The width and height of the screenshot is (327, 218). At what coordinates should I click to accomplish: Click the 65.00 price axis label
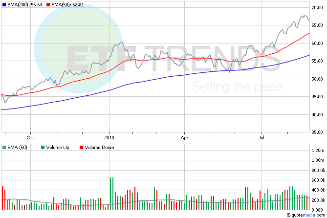click(317, 25)
